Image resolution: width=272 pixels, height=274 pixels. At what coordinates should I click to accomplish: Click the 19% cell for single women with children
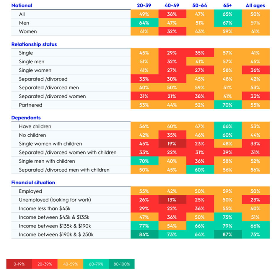point(172,144)
